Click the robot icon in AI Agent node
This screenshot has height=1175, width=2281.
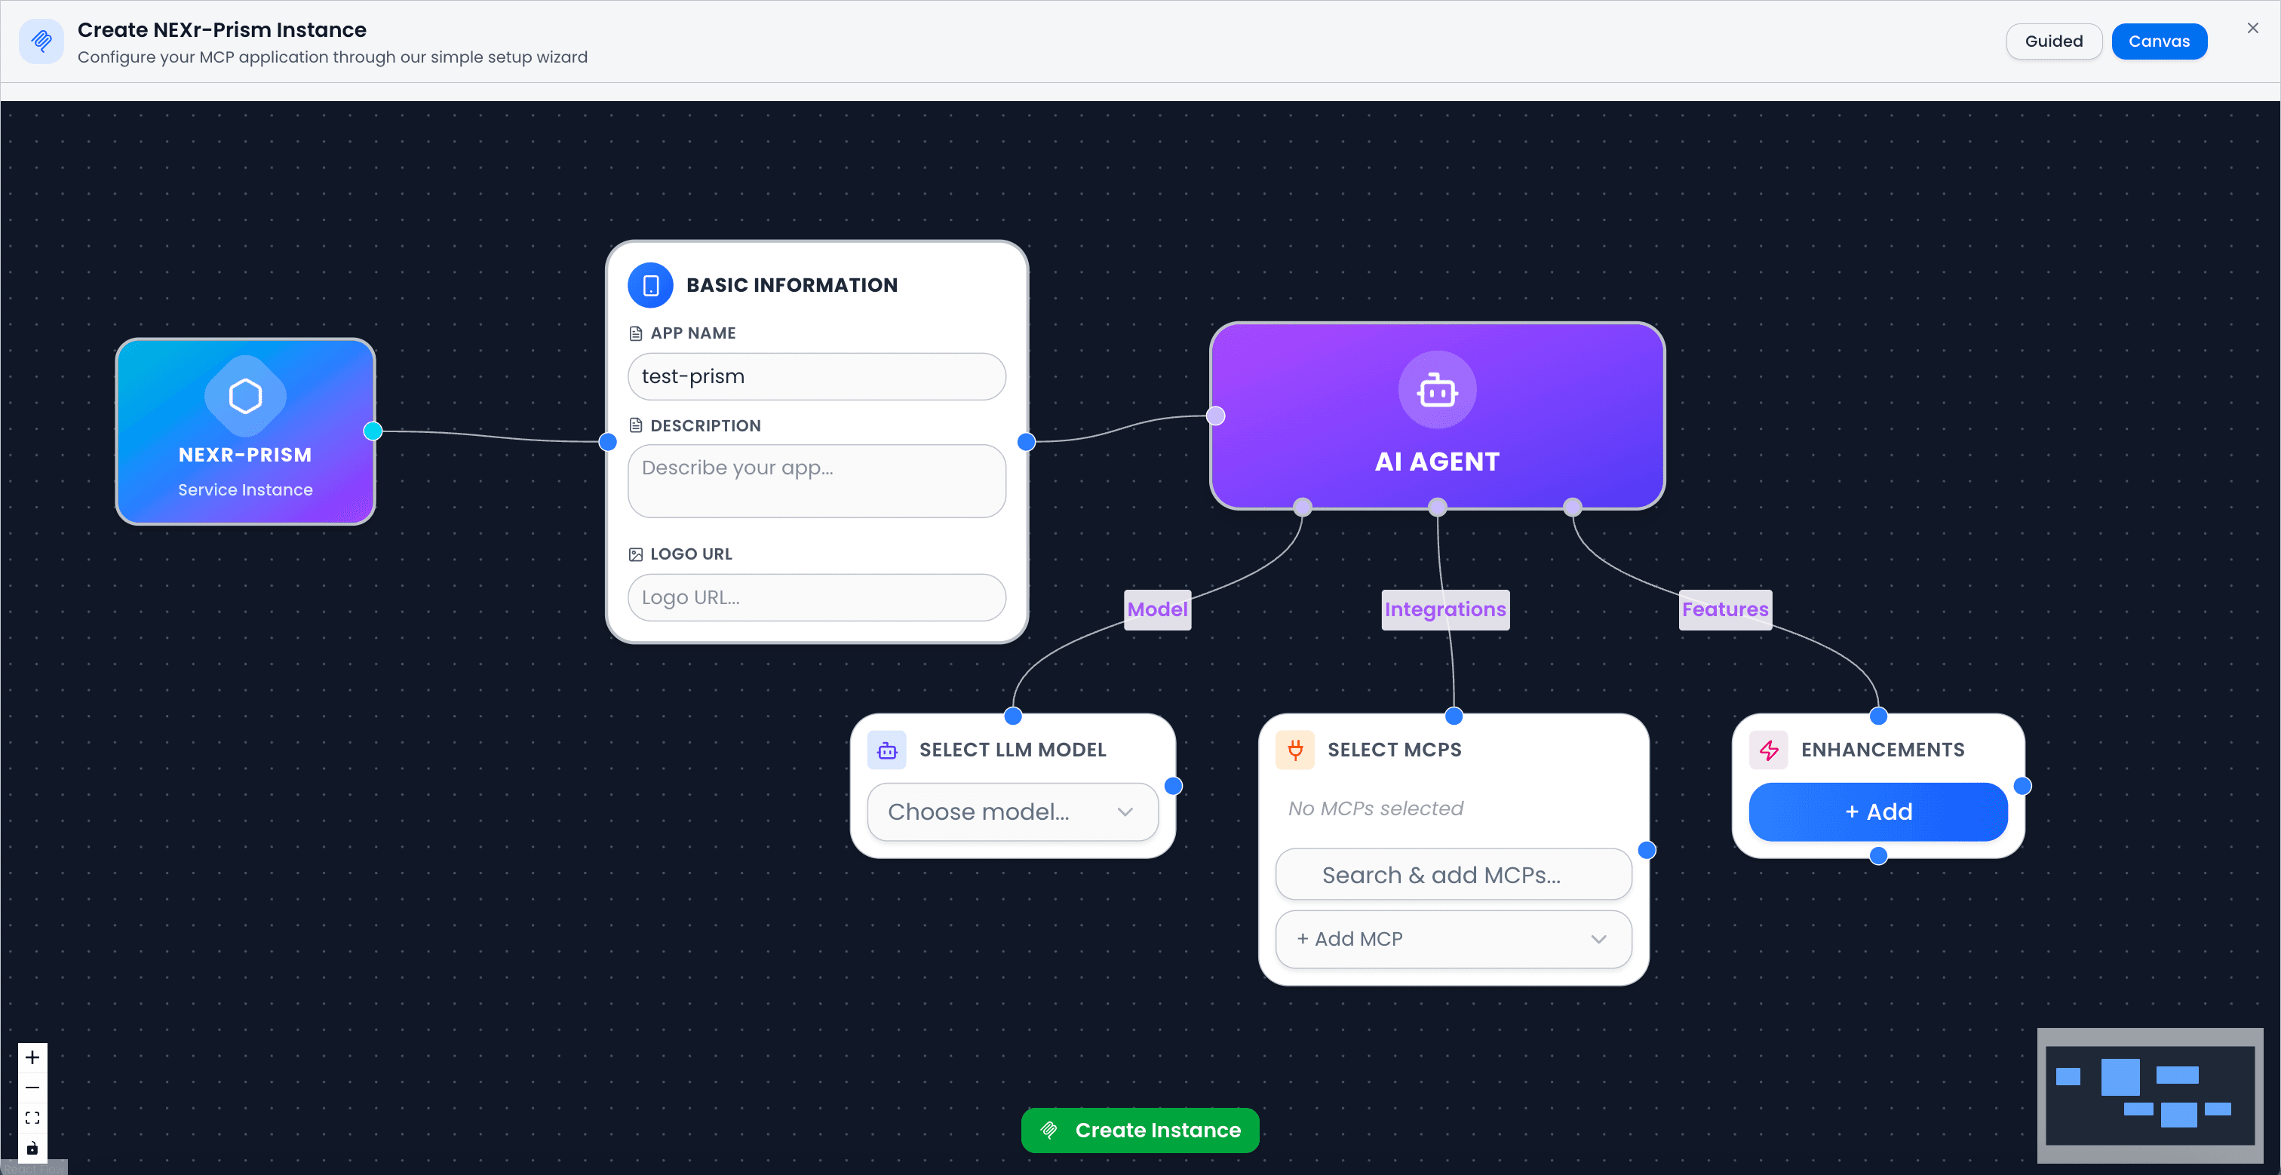1436,391
